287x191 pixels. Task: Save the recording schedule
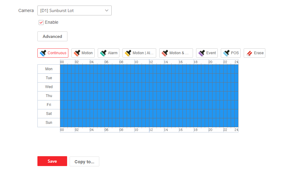click(x=52, y=161)
